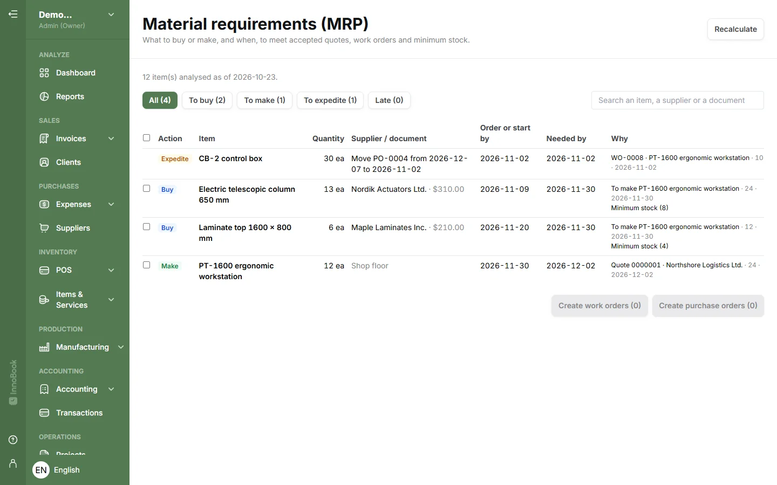777x485 pixels.
Task: Open the Dashboard grid icon
Action: click(44, 73)
